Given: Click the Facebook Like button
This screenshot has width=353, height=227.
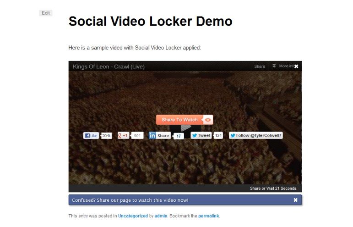Looking at the screenshot, I should pyautogui.click(x=91, y=135).
